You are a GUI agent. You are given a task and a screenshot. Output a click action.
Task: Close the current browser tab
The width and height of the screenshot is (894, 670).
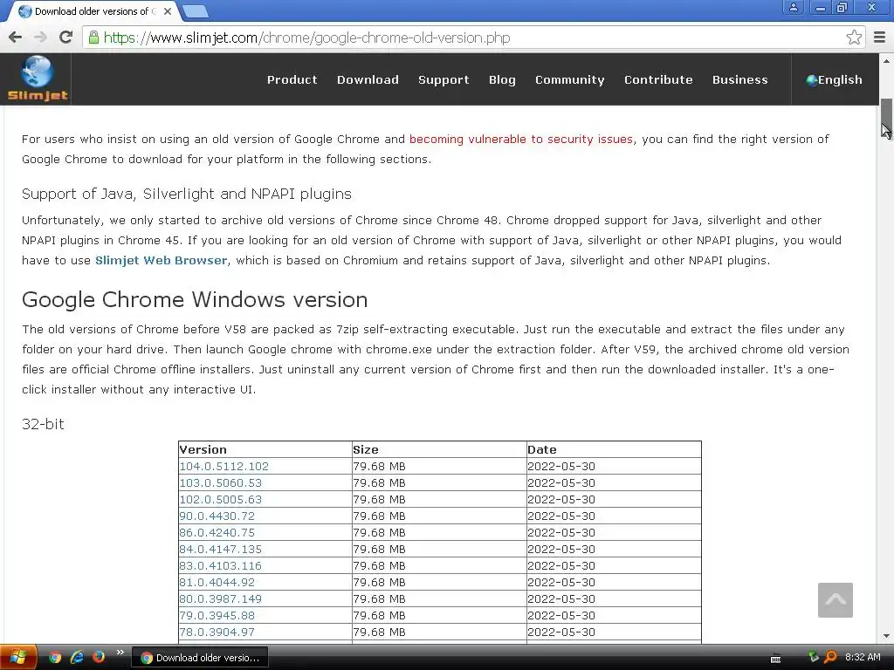click(168, 10)
